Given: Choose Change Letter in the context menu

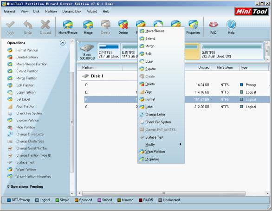Looking at the screenshot, I should click(161, 115).
